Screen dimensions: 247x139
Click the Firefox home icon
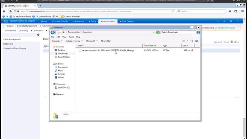click(x=4, y=11)
